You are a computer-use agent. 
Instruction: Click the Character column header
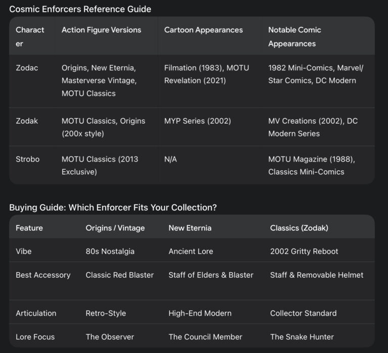(x=30, y=36)
